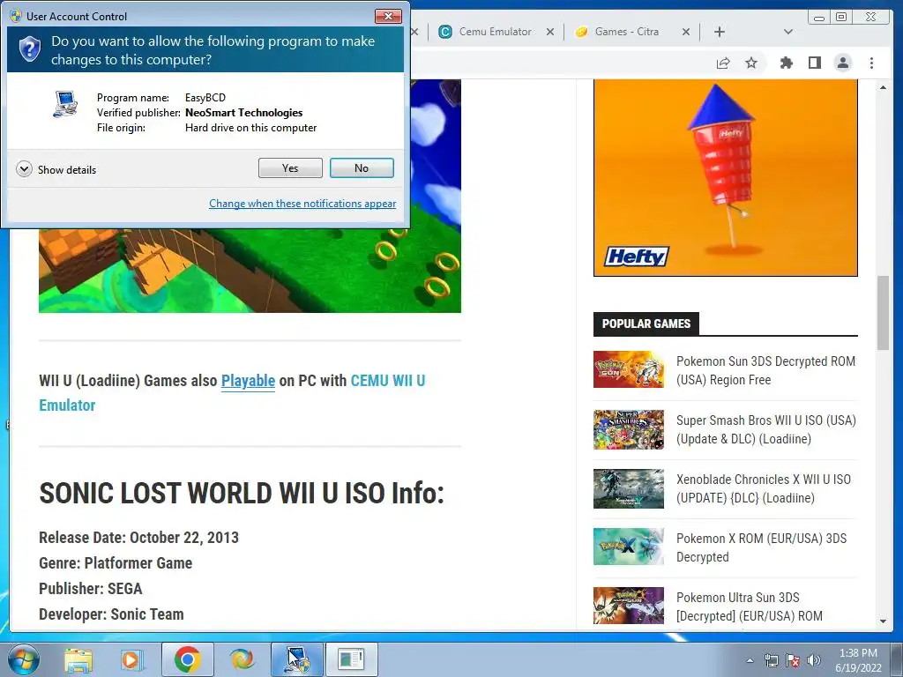
Task: Click the Pokemon Sun thumbnail
Action: (x=628, y=369)
